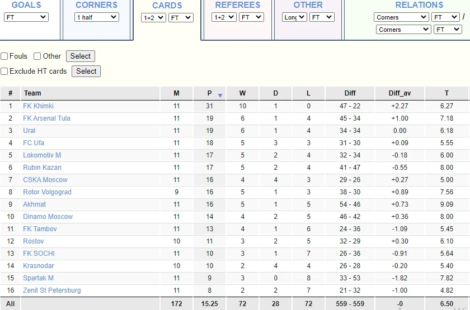Open Lokomotiv M team link
The image size is (470, 310).
pos(42,155)
